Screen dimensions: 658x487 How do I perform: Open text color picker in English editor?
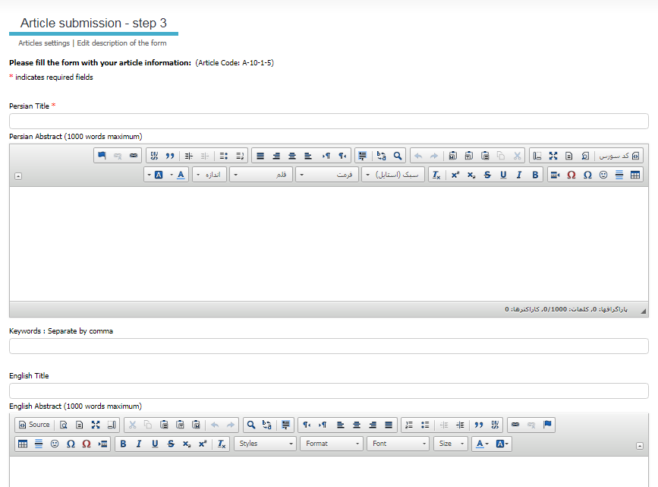point(480,444)
